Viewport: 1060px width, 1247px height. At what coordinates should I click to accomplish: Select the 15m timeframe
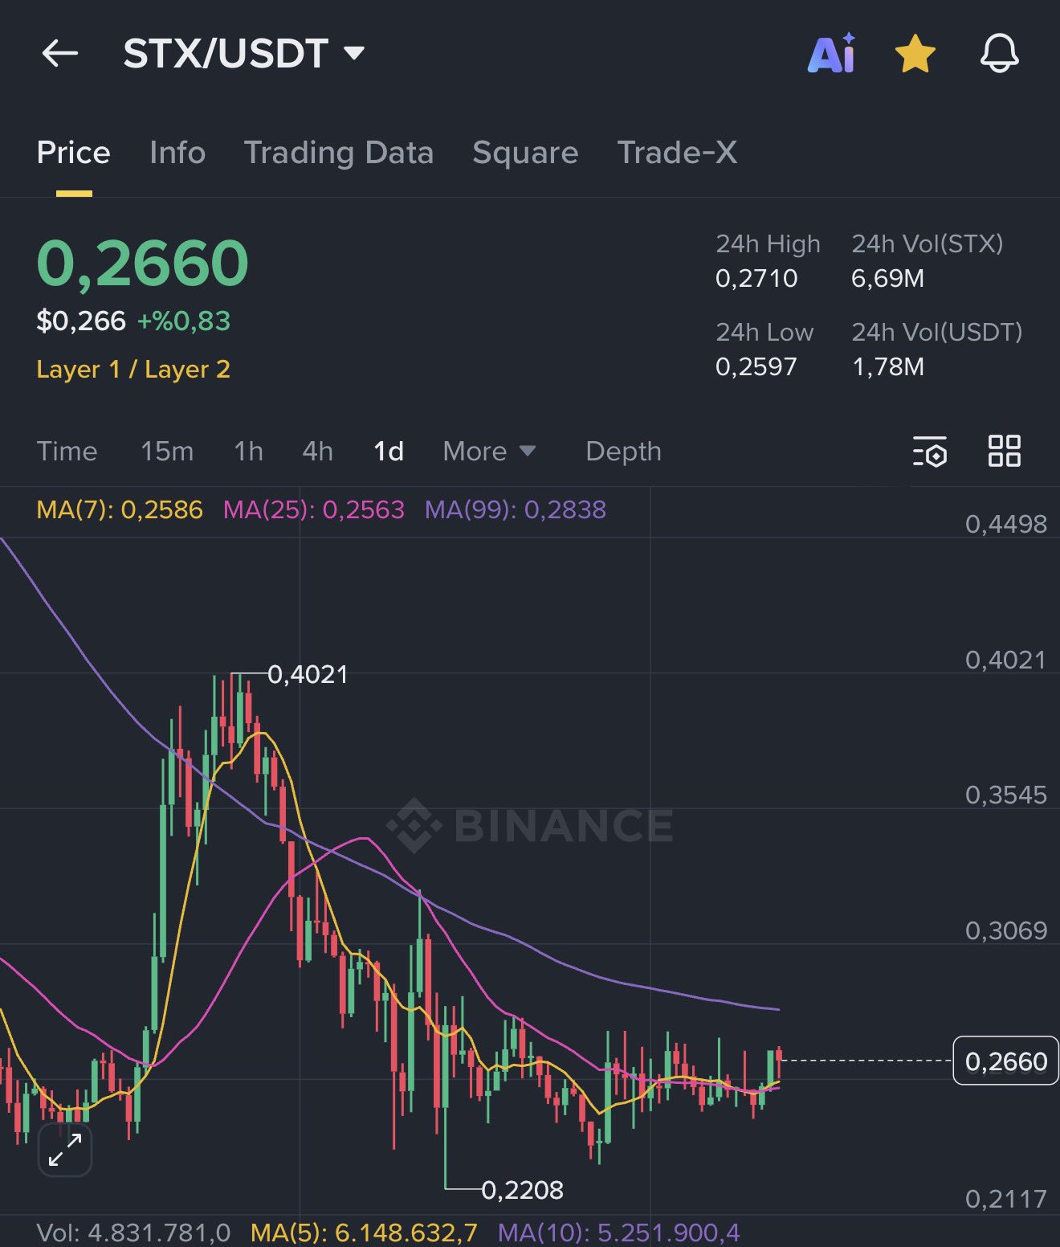pyautogui.click(x=167, y=452)
